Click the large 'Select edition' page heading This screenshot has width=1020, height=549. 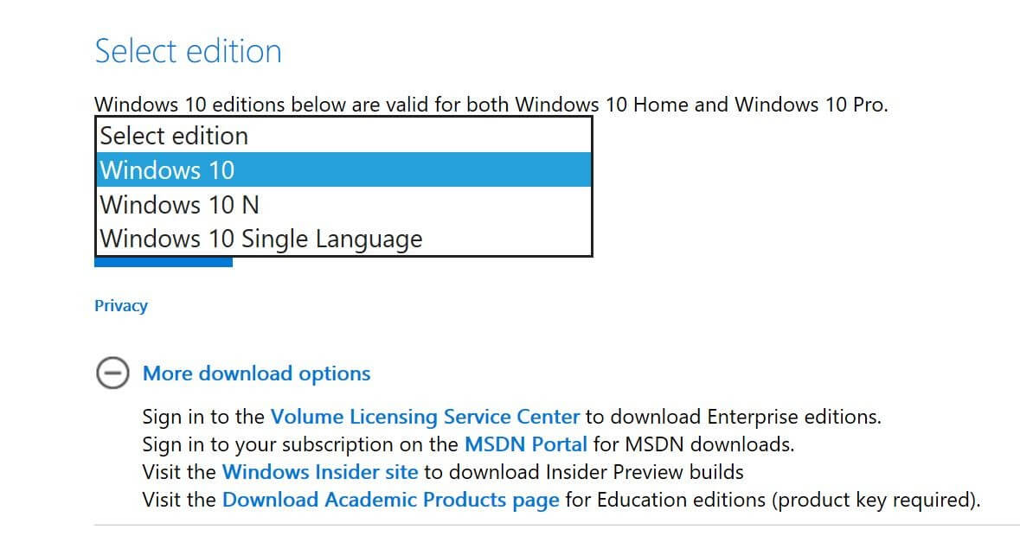click(x=188, y=51)
